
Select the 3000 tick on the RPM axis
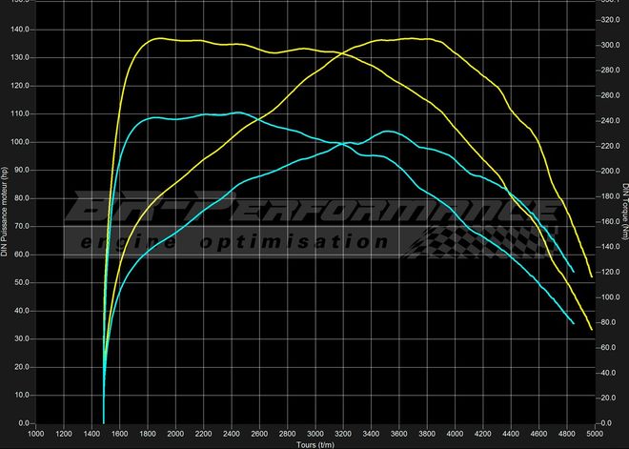tap(315, 433)
